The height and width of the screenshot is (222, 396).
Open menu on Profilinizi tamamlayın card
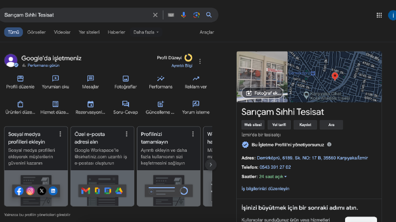pos(193,134)
